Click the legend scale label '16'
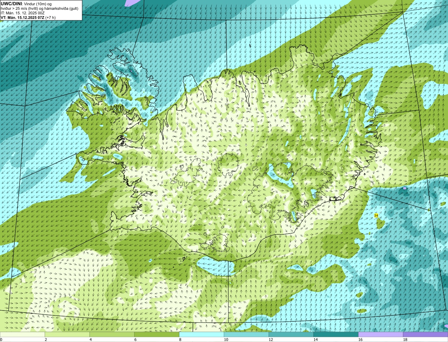 coord(360,340)
